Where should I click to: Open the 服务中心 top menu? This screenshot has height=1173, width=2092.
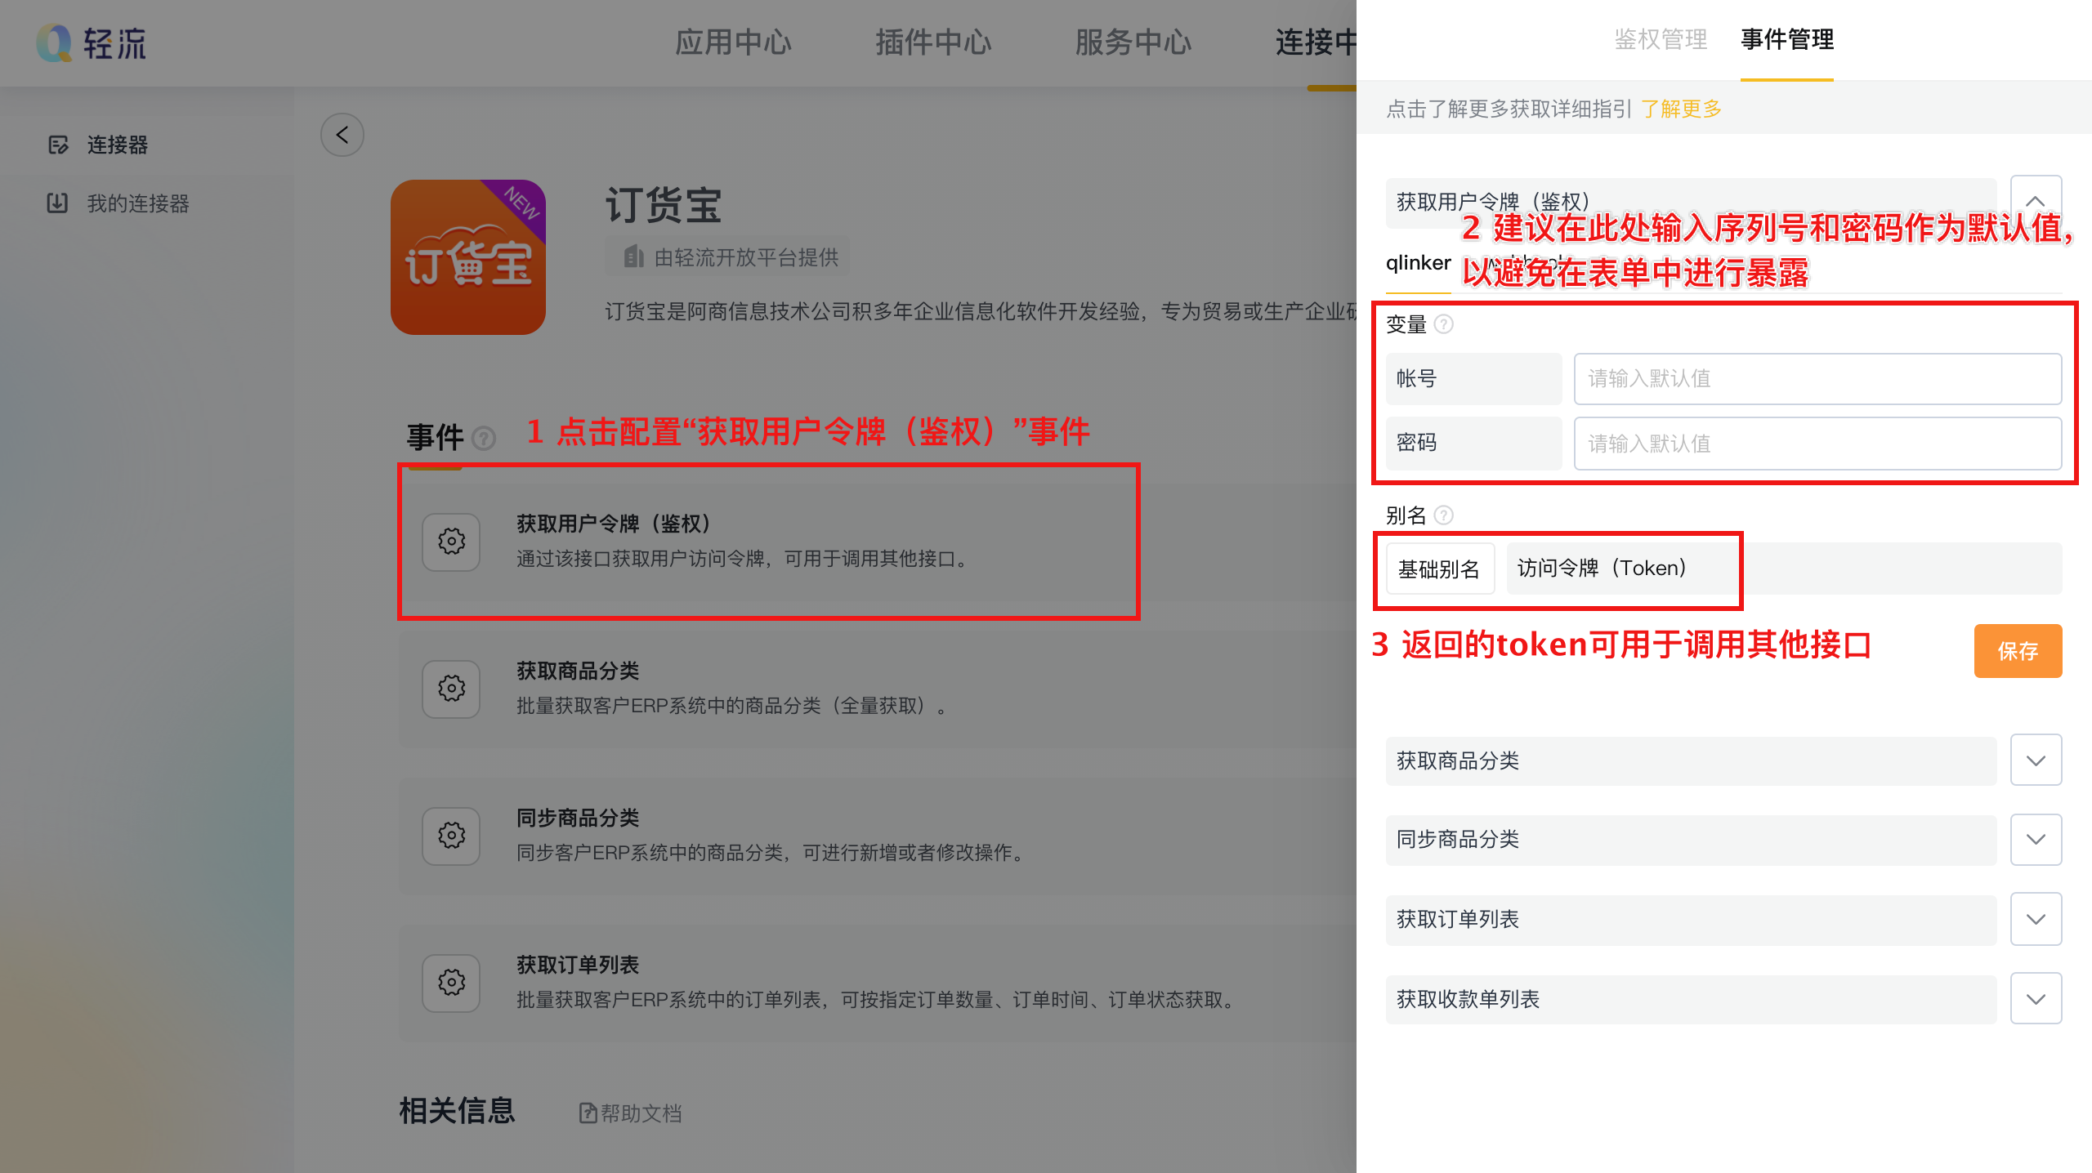pos(1133,42)
